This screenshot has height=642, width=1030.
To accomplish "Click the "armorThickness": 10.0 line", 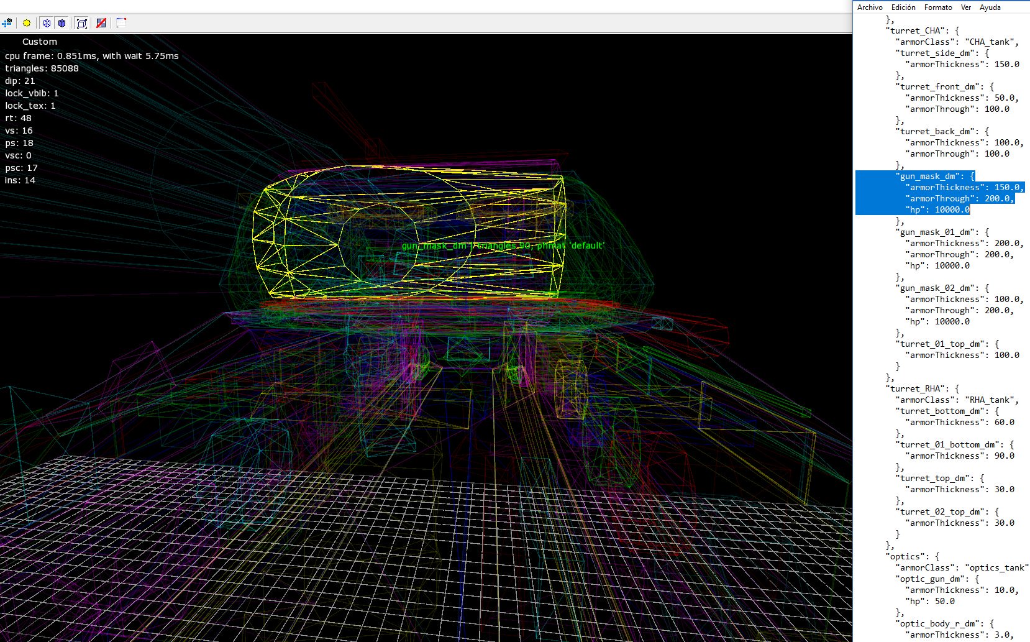I will pyautogui.click(x=962, y=590).
